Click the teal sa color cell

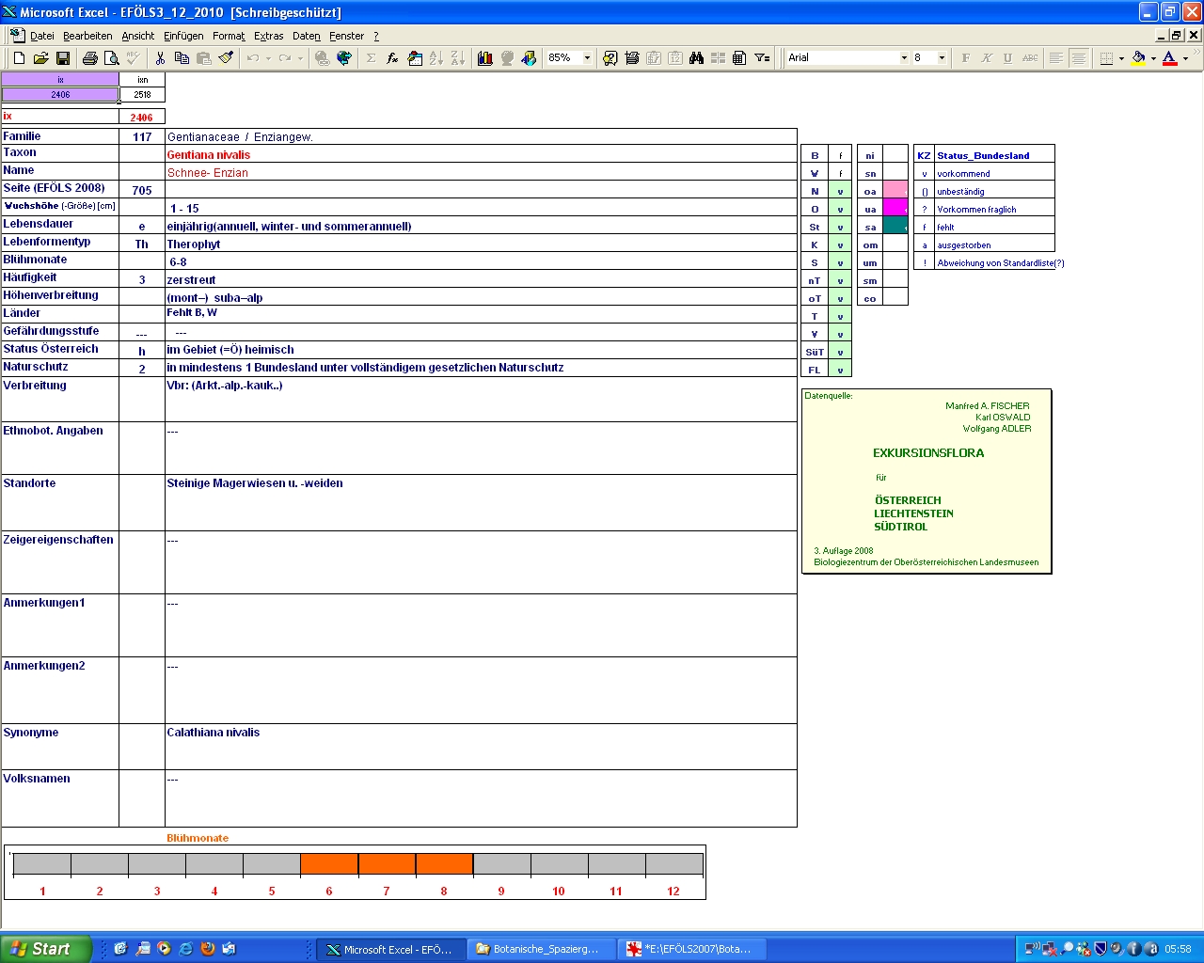tap(895, 226)
